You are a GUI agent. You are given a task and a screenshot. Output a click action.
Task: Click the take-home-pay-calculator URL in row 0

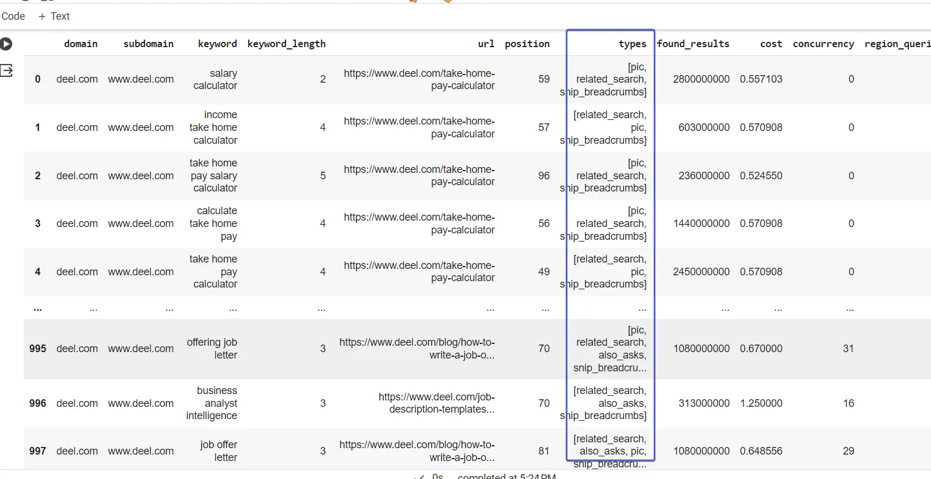419,79
